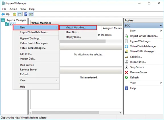Image resolution: width=164 pixels, height=120 pixels.
Task: Click Stop Service link in Actions pane
Action: point(137,67)
